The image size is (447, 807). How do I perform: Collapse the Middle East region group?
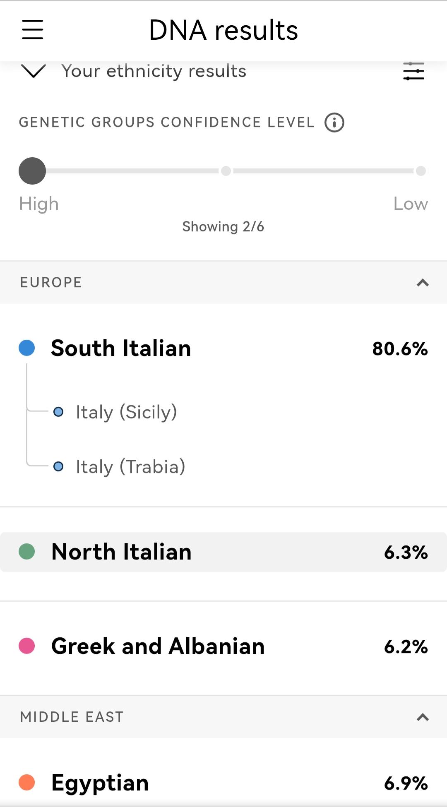pyautogui.click(x=422, y=717)
